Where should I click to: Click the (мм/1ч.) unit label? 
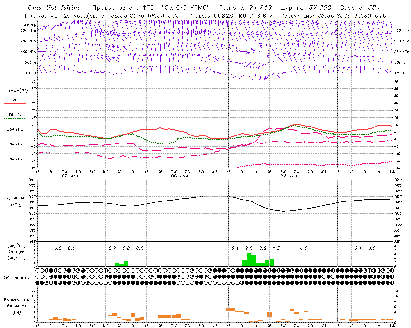(17, 258)
